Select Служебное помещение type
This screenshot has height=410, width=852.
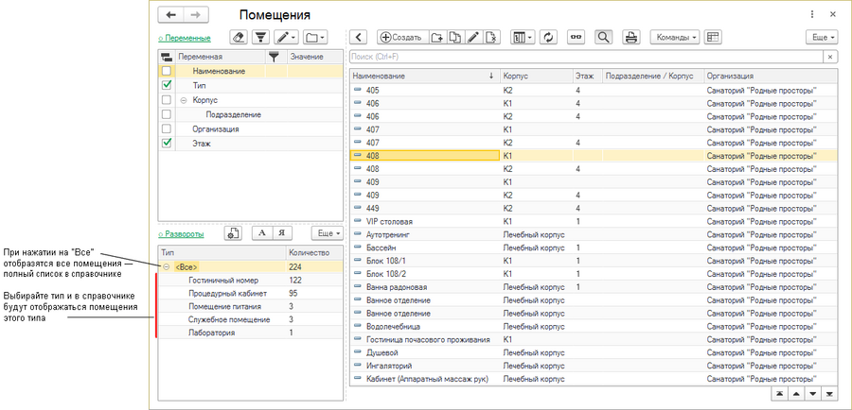coord(251,319)
